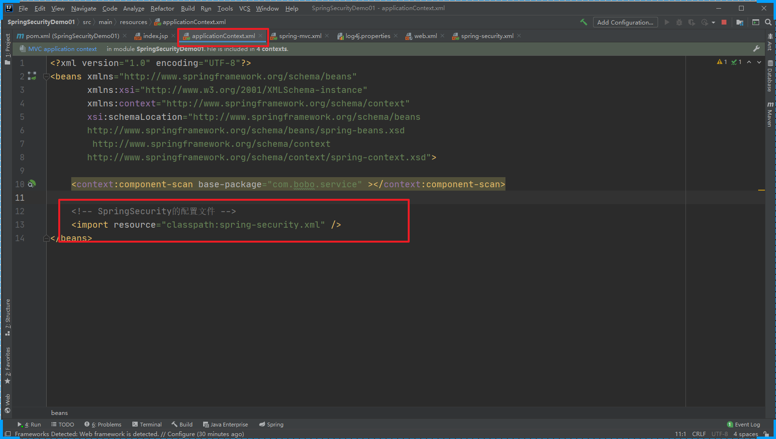Click the wrench settings icon in banner
The height and width of the screenshot is (439, 776).
click(x=756, y=49)
